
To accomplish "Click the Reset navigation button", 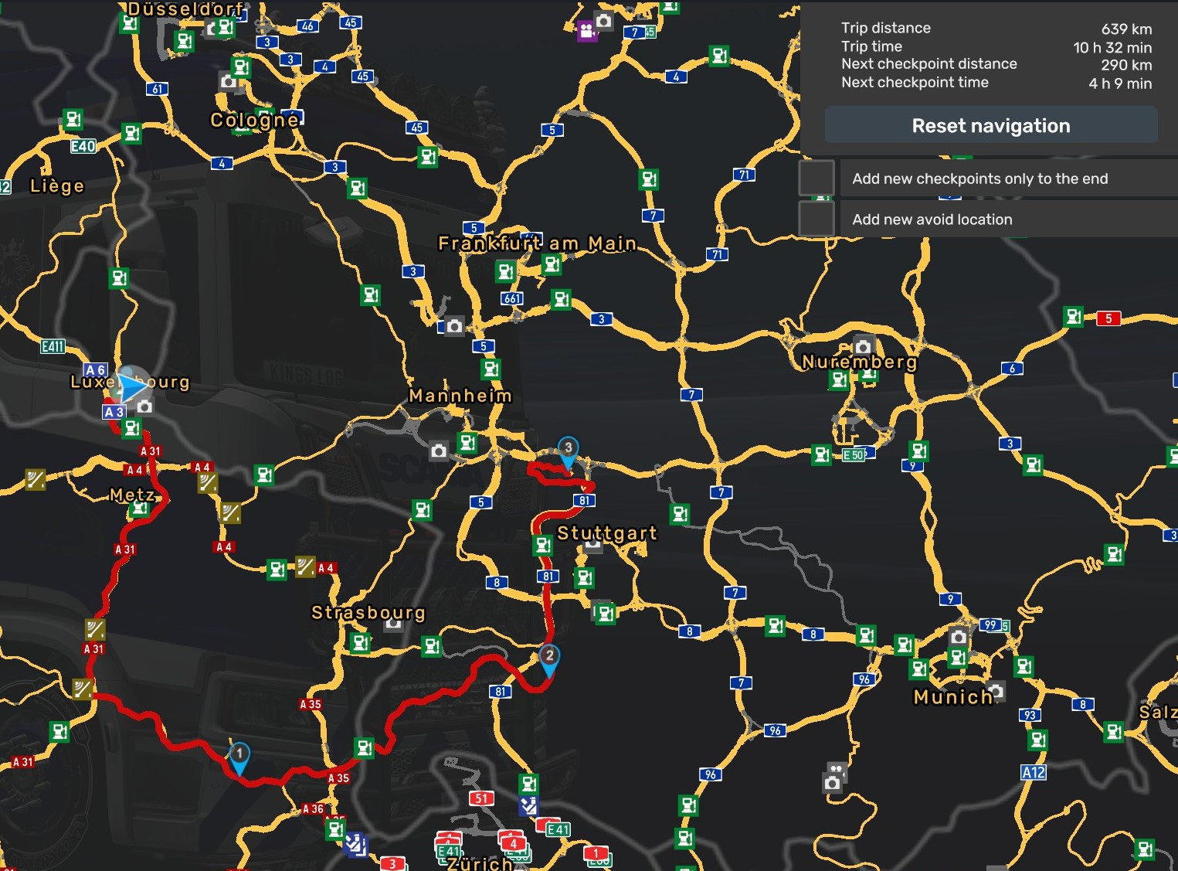I will pyautogui.click(x=990, y=126).
